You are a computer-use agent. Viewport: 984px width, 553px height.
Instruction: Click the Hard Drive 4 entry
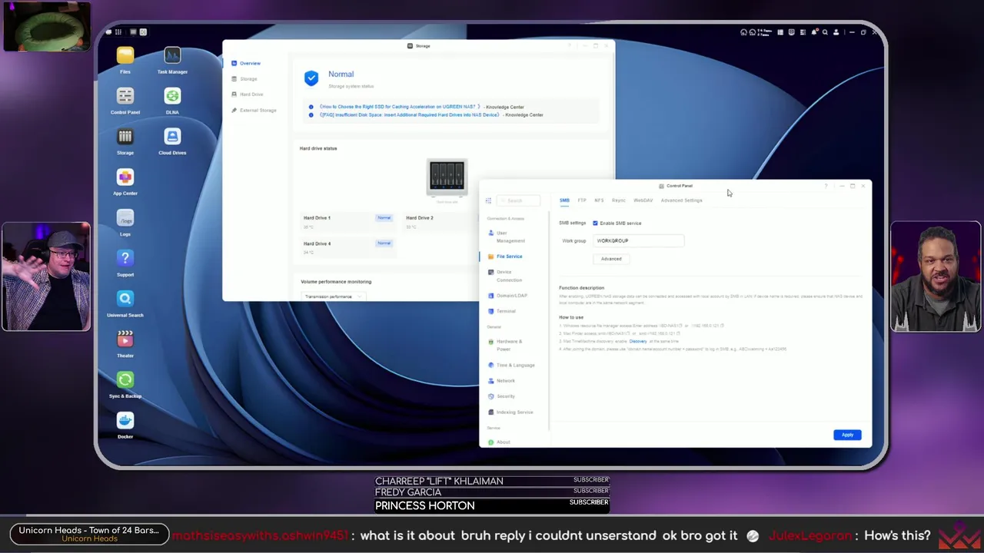tap(347, 247)
